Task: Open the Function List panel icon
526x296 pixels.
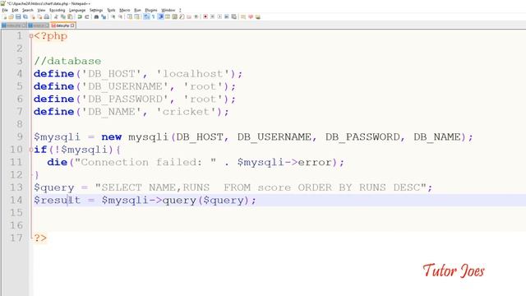Action: click(182, 16)
